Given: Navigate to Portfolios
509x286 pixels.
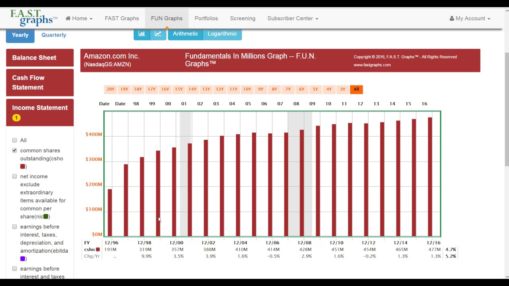Looking at the screenshot, I should tap(206, 18).
